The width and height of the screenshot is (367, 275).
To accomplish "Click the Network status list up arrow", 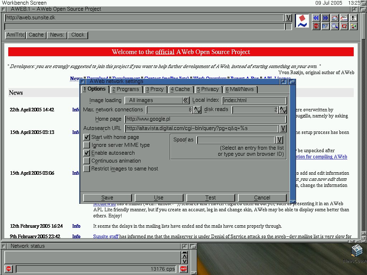I will pos(185,257).
